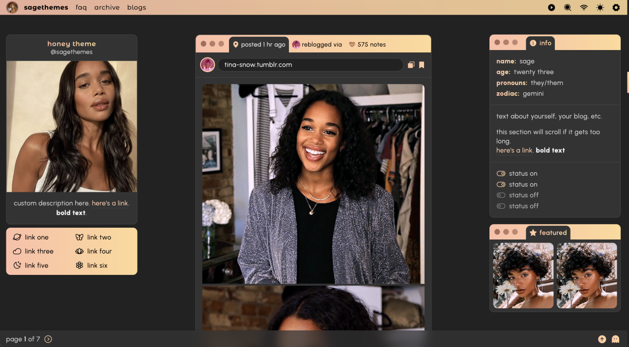The width and height of the screenshot is (629, 347).
Task: Click the copy icon beside URL bar
Action: tap(411, 65)
